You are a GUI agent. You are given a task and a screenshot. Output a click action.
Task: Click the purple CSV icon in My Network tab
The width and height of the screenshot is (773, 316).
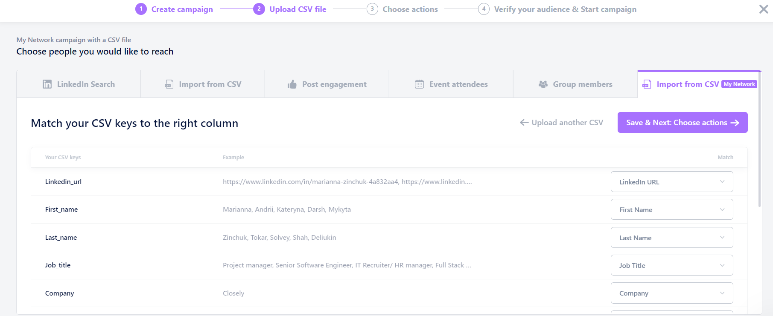pyautogui.click(x=647, y=84)
